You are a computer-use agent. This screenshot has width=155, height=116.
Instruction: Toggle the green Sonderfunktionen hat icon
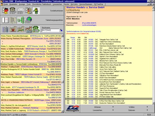click(36, 11)
